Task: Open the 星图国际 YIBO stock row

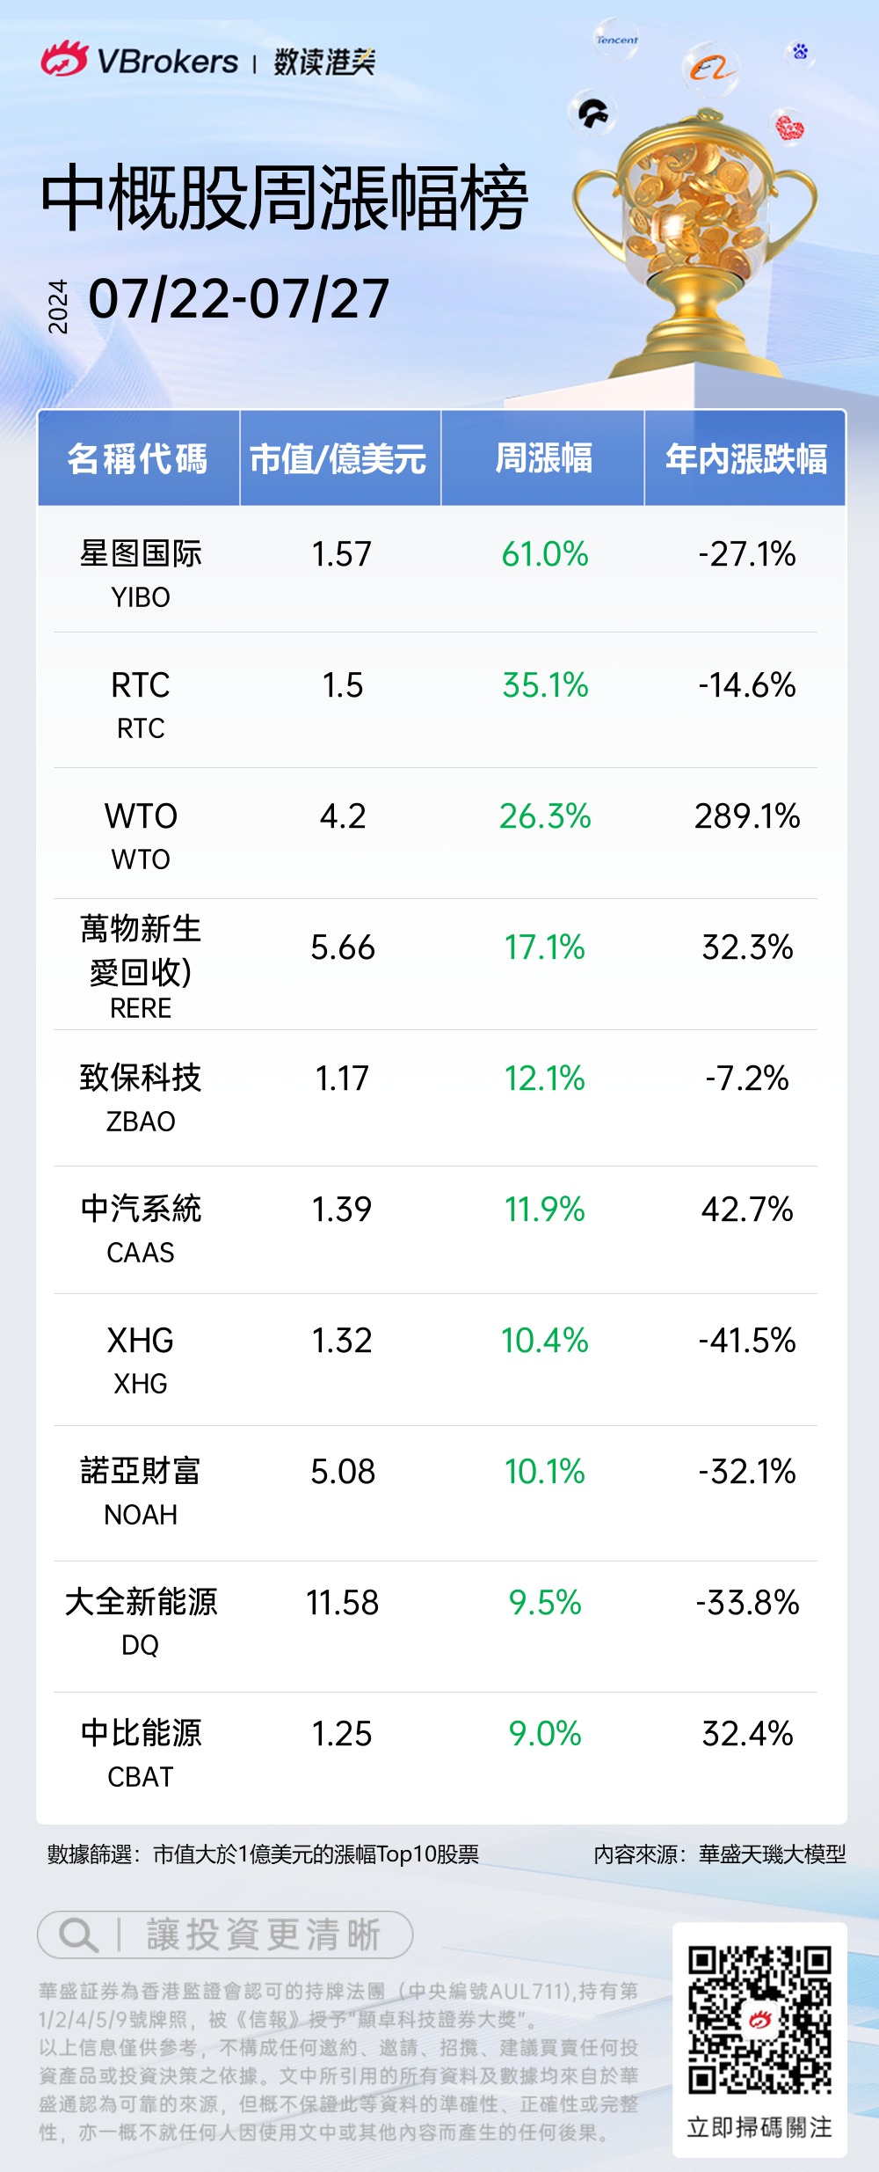Action: pyautogui.click(x=141, y=571)
